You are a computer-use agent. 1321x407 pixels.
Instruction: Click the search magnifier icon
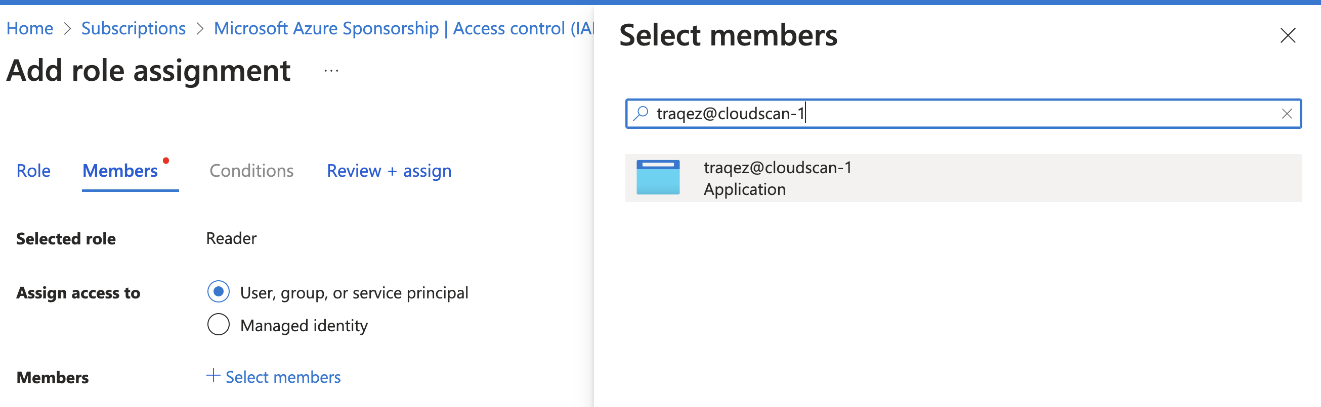point(641,113)
